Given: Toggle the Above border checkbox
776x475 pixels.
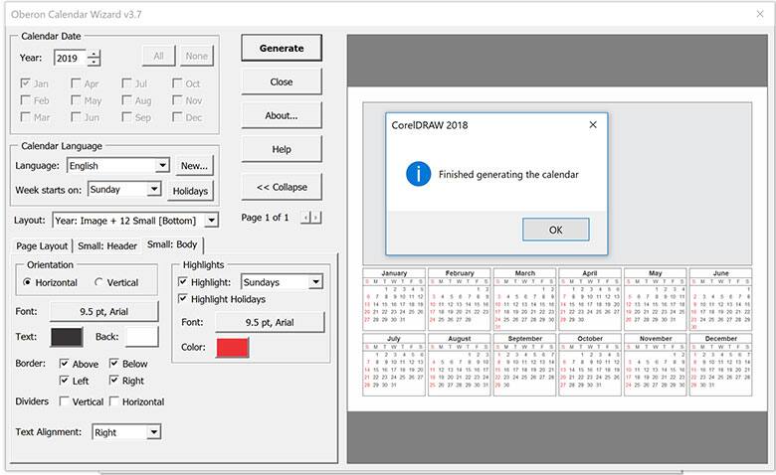Looking at the screenshot, I should (65, 364).
